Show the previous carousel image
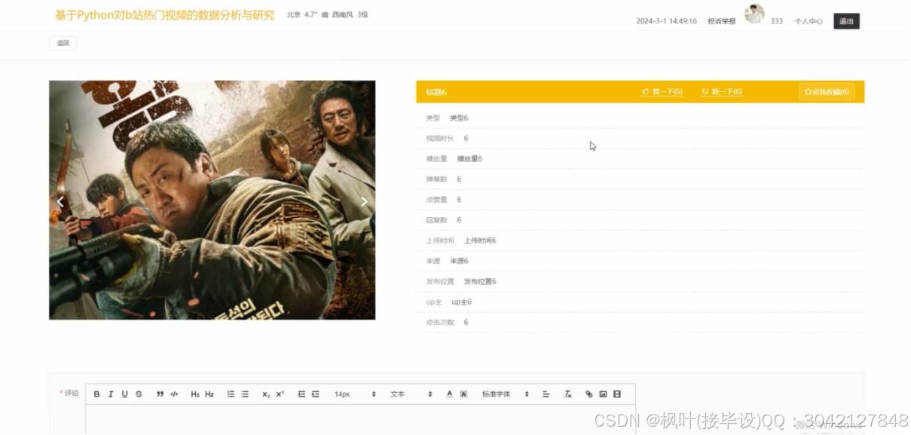911x435 pixels. click(x=61, y=201)
